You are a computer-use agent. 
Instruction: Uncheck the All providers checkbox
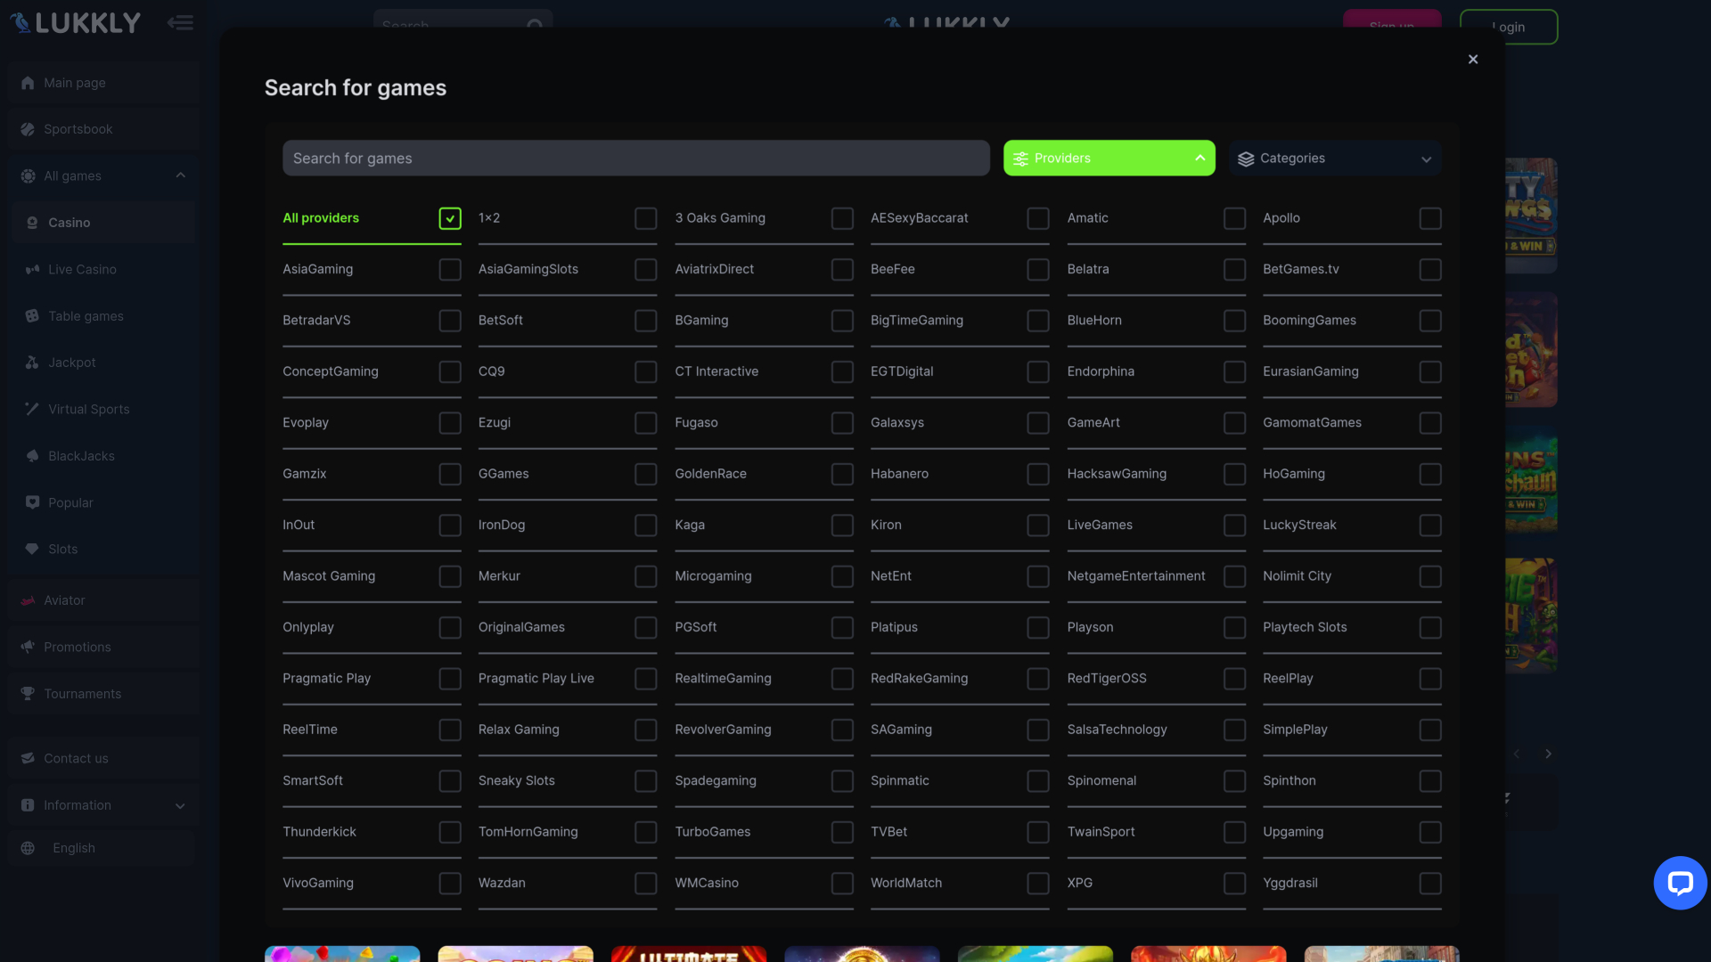pos(449,218)
